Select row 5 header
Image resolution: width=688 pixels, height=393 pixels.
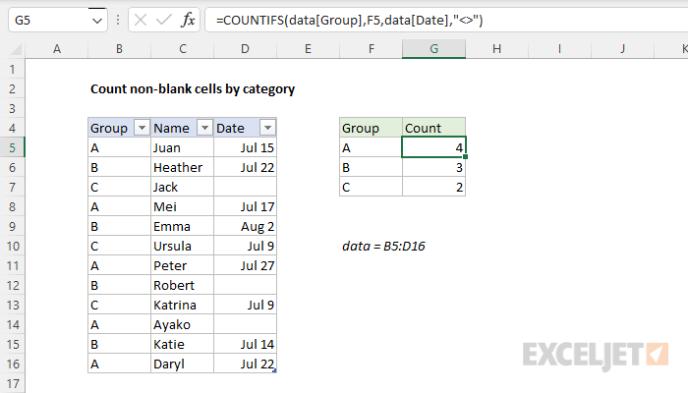pos(12,147)
